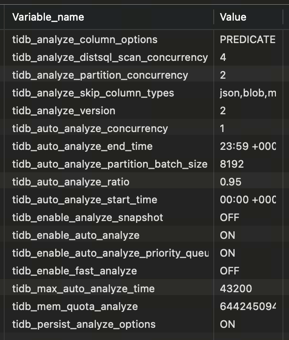Image resolution: width=289 pixels, height=340 pixels.
Task: Click the json,blob value cell
Action: 247,93
